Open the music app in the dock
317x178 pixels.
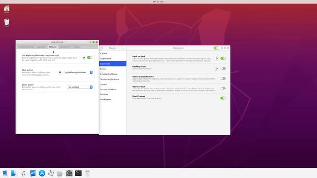coord(23,173)
